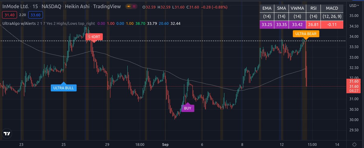The image size is (364, 148).
Task: Click the 29.50 price axis label
Action: tap(354, 130)
